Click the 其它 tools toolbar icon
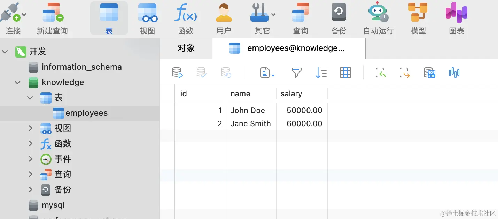 coord(259,13)
